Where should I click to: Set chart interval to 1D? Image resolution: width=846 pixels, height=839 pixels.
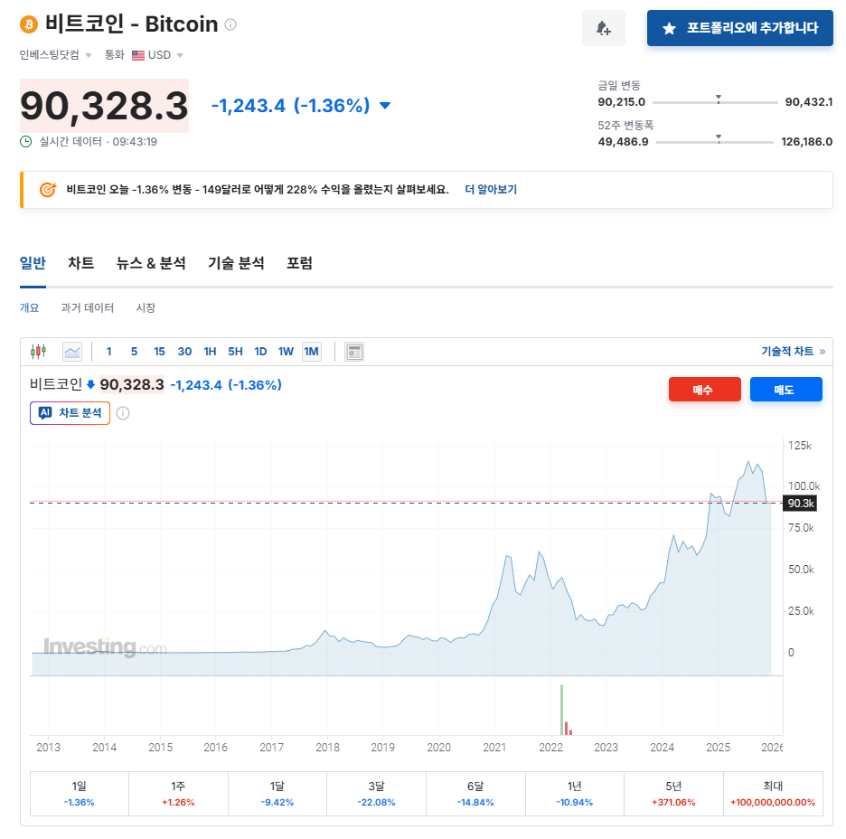[260, 352]
